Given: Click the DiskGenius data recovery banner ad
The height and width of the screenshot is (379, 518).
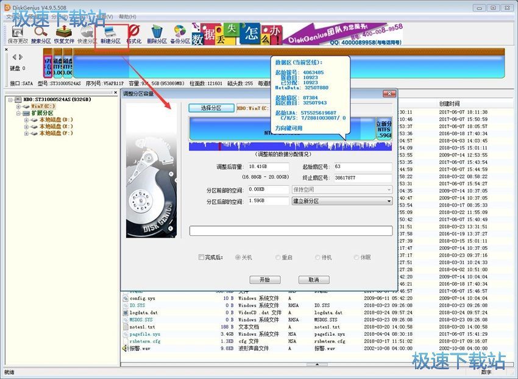Looking at the screenshot, I should 297,34.
